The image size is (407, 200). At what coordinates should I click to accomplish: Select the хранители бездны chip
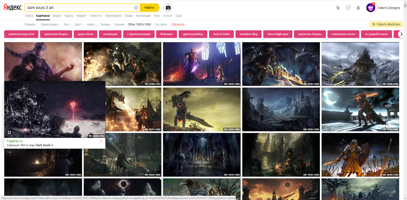(x=56, y=34)
